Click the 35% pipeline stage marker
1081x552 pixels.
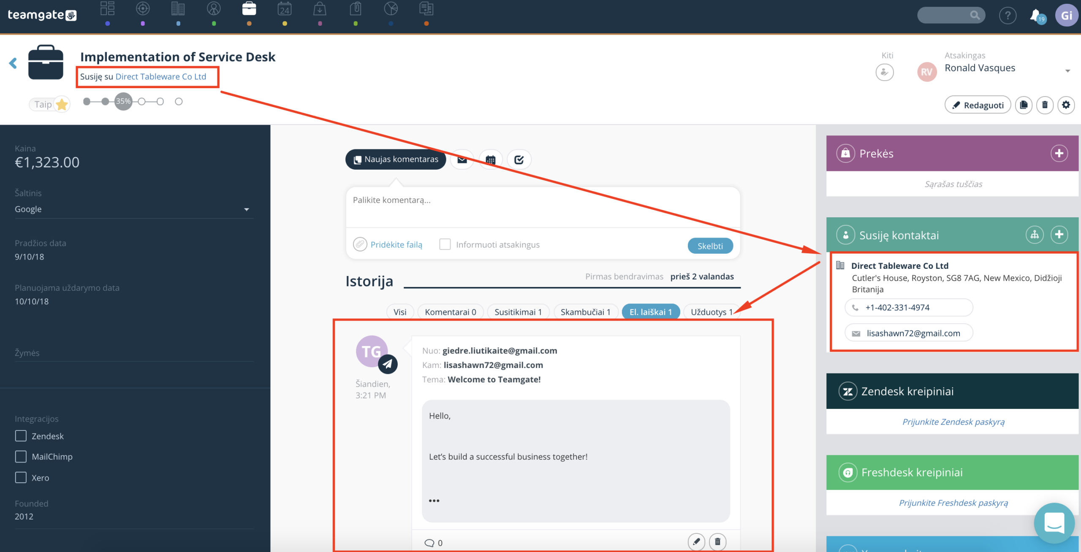(123, 101)
